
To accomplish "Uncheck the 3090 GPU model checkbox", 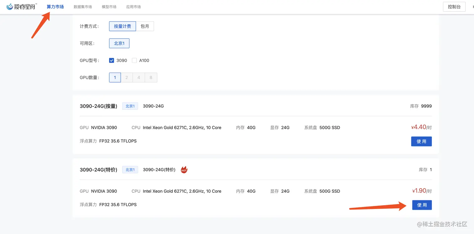I will 112,60.
